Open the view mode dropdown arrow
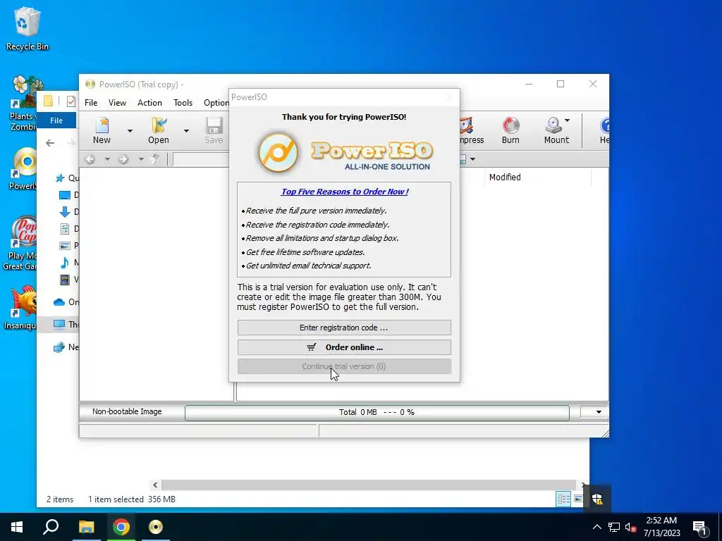 point(472,159)
